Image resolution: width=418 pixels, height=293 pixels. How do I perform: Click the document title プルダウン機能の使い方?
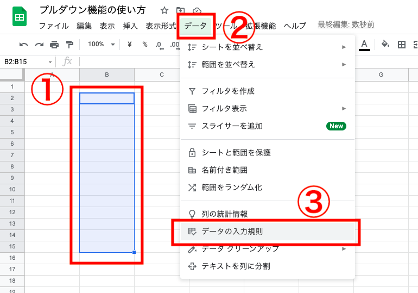(92, 10)
